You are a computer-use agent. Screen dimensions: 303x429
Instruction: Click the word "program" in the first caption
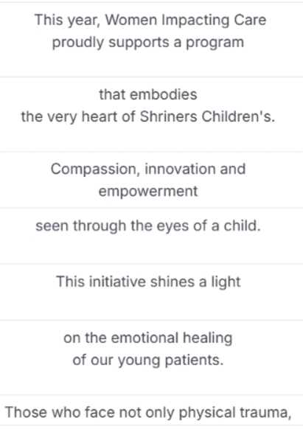(215, 43)
